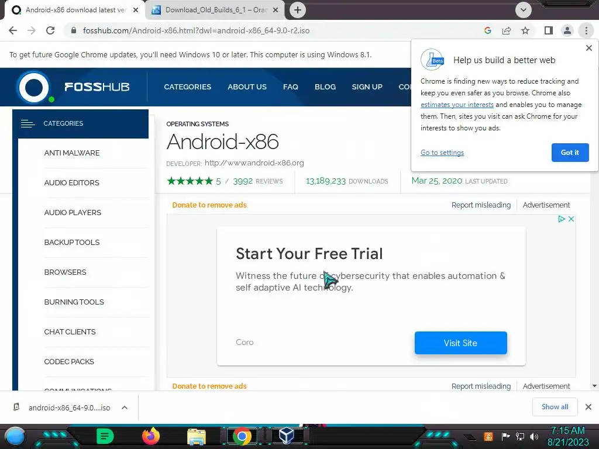The image size is (599, 449).
Task: Select the AUDIO EDITORS category
Action: coord(72,183)
